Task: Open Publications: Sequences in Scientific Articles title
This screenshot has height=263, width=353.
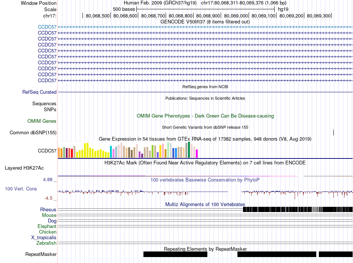Action: point(205,98)
